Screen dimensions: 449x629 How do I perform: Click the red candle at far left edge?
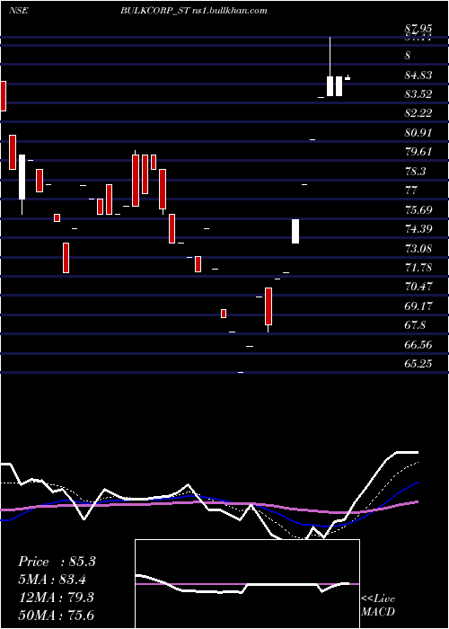tap(4, 96)
